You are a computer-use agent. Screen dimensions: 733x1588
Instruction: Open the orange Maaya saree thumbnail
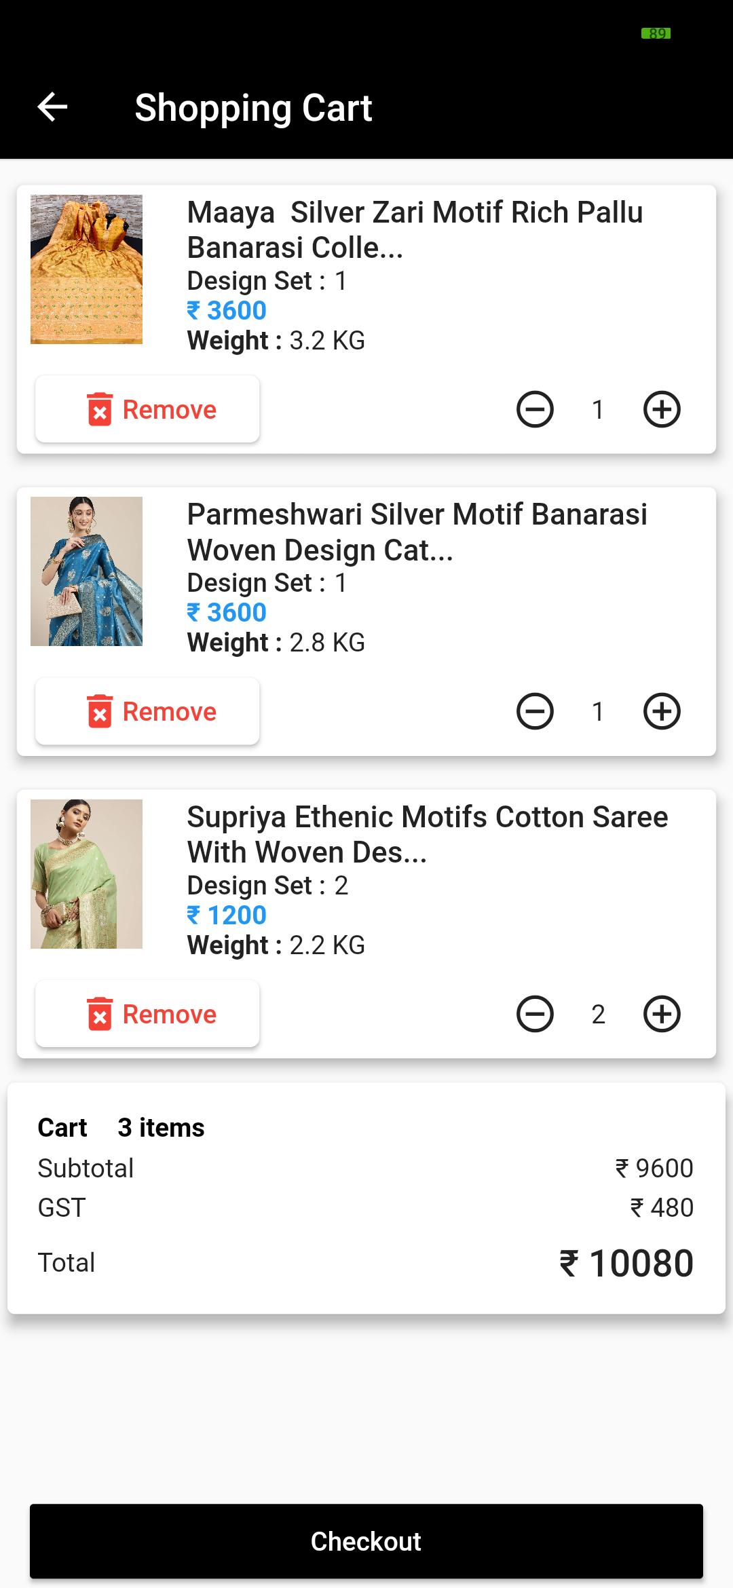coord(86,269)
